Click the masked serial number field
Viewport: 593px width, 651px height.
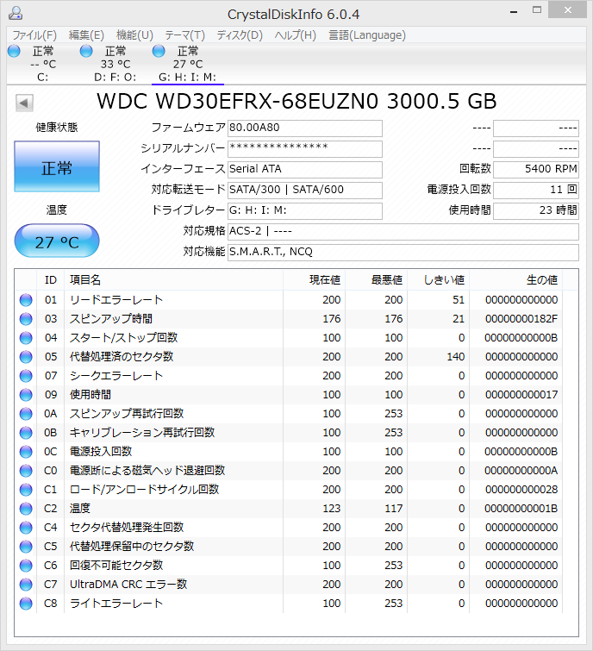[x=305, y=148]
